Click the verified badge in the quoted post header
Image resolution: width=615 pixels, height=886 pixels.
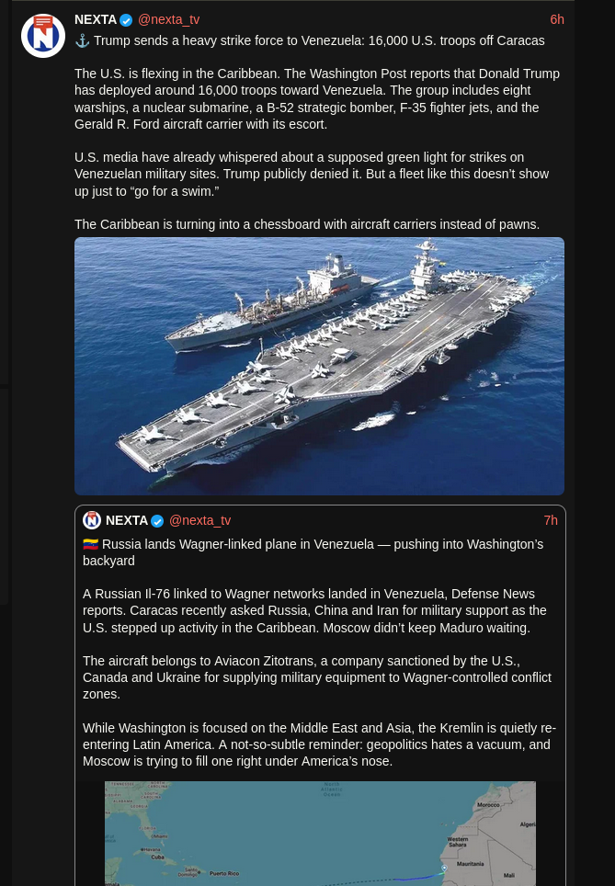[157, 521]
